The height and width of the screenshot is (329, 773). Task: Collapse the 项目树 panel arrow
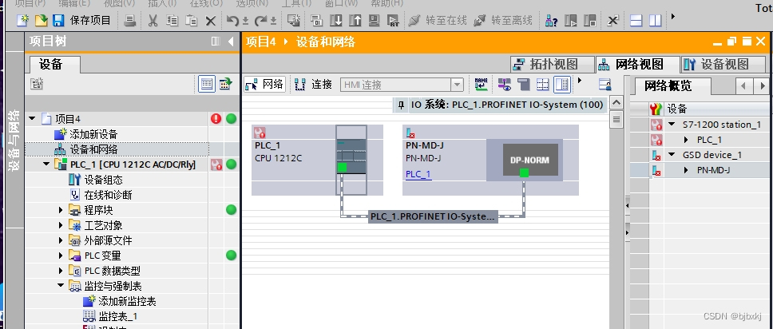(231, 42)
